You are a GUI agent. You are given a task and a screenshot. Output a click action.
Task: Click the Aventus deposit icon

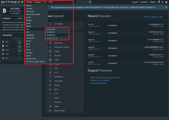[x=50, y=102]
